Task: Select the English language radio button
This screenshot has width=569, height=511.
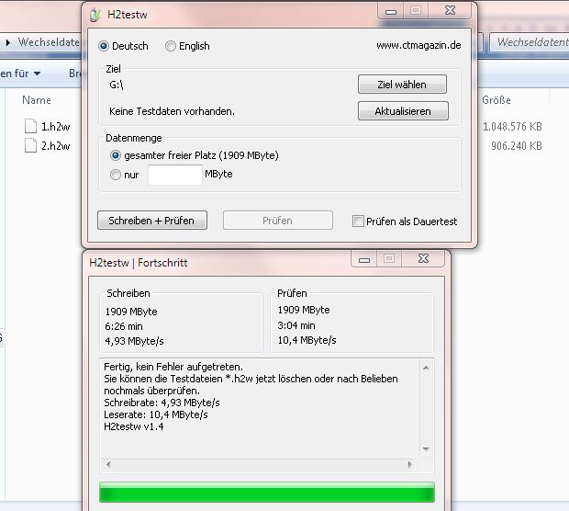Action: click(170, 46)
